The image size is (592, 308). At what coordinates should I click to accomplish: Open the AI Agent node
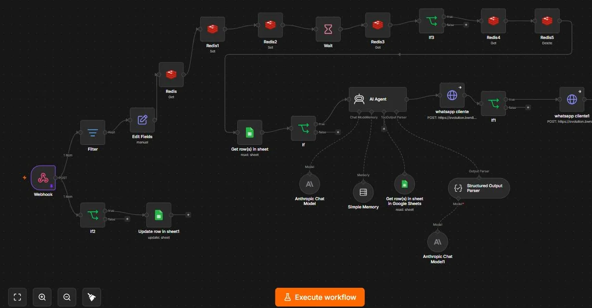click(378, 99)
